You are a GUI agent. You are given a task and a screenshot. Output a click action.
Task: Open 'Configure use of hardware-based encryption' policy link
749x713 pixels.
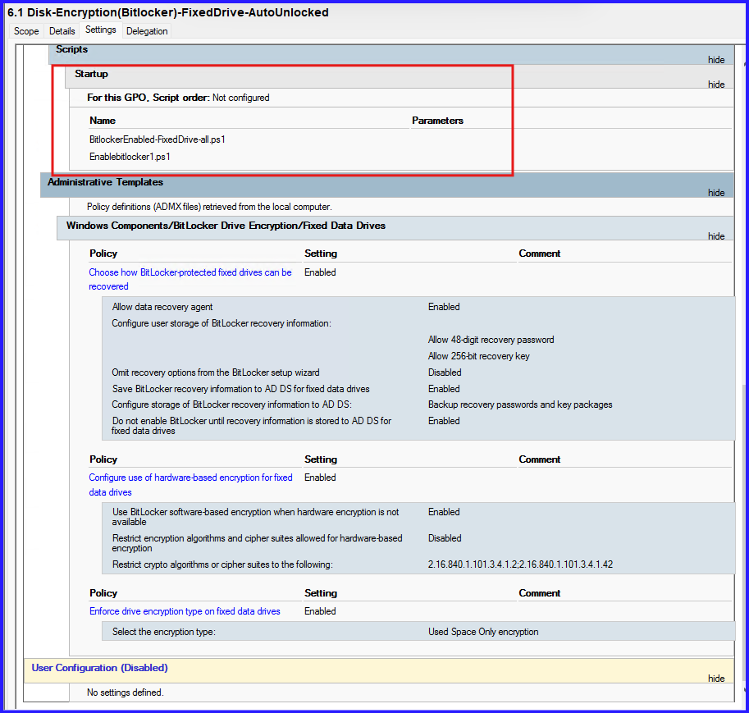click(190, 478)
